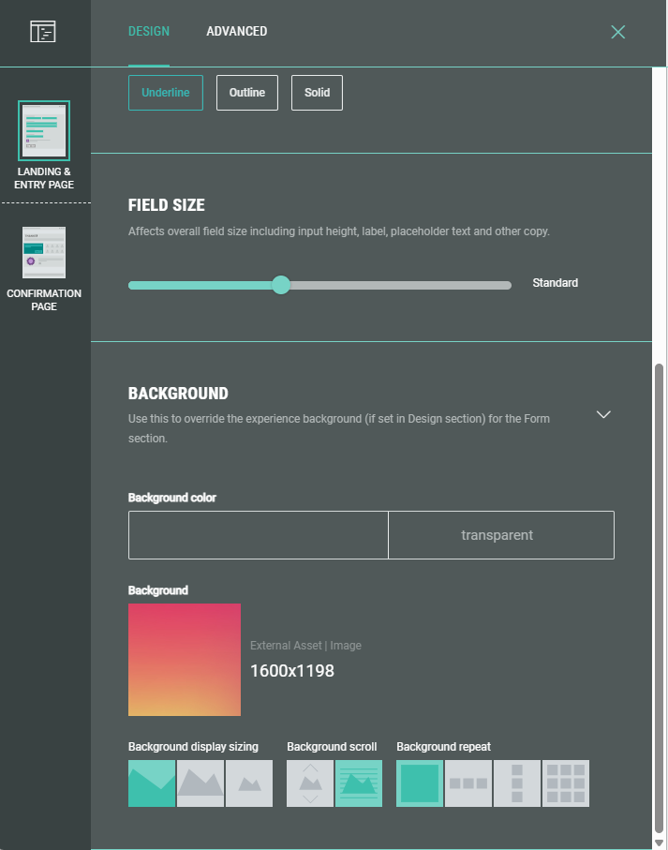Open the Confirmation Page thumbnail

pyautogui.click(x=44, y=253)
